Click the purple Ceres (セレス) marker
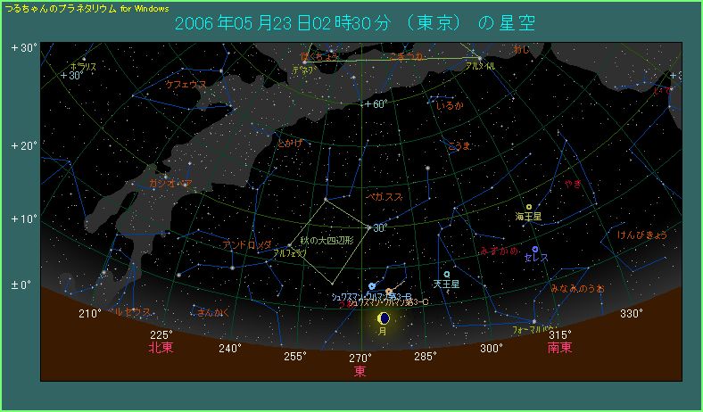 click(535, 249)
